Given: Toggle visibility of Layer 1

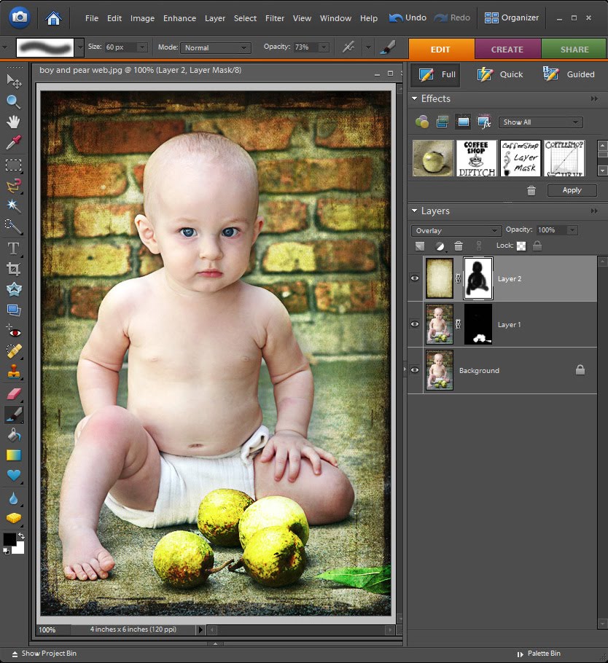Looking at the screenshot, I should click(x=415, y=324).
